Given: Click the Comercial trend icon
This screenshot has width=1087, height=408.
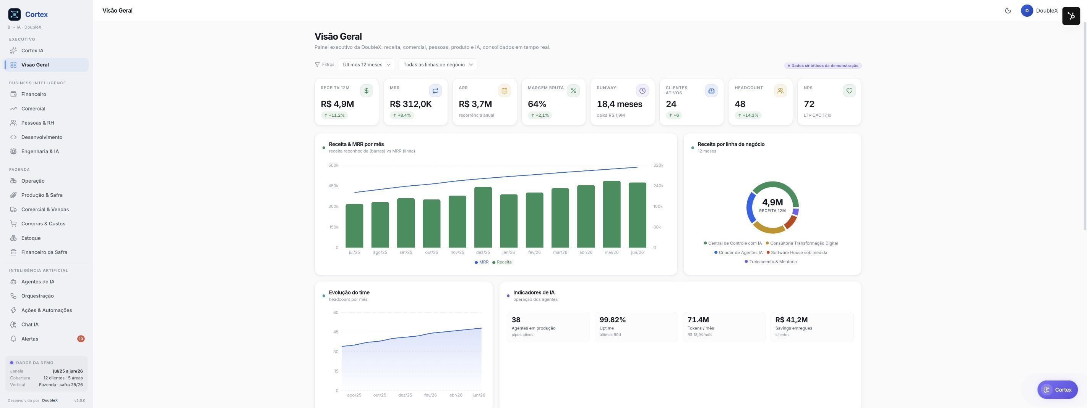Looking at the screenshot, I should [13, 109].
